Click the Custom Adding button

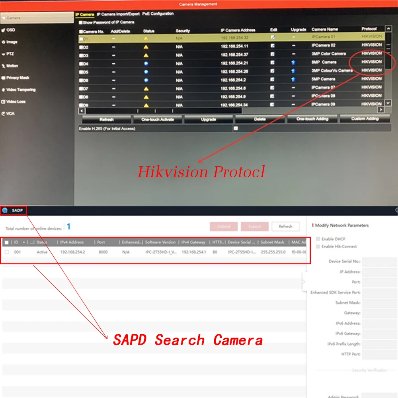click(x=365, y=118)
